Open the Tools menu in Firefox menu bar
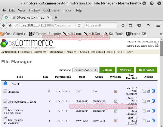This screenshot has width=163, height=127. tap(67, 10)
